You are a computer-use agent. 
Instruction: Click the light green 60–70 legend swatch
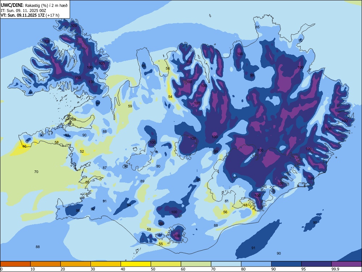[196, 264]
